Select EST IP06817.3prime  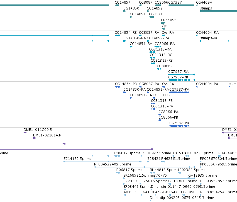click(117, 156)
